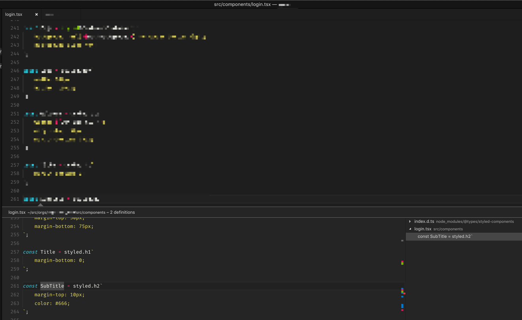Click the src/components/login.tsx window title
Viewport: 522px width, 320px height.
[245, 4]
